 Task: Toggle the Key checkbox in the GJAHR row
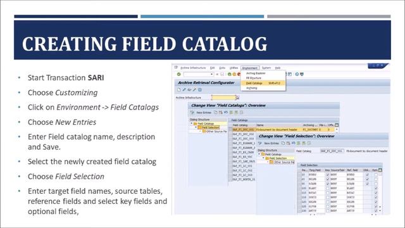pyautogui.click(x=328, y=184)
